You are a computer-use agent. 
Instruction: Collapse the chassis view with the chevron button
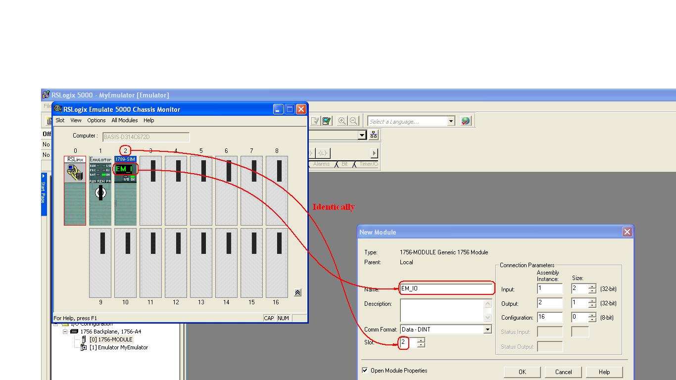297,292
